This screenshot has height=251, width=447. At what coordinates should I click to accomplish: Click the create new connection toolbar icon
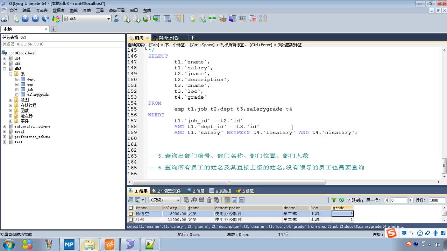(5, 19)
